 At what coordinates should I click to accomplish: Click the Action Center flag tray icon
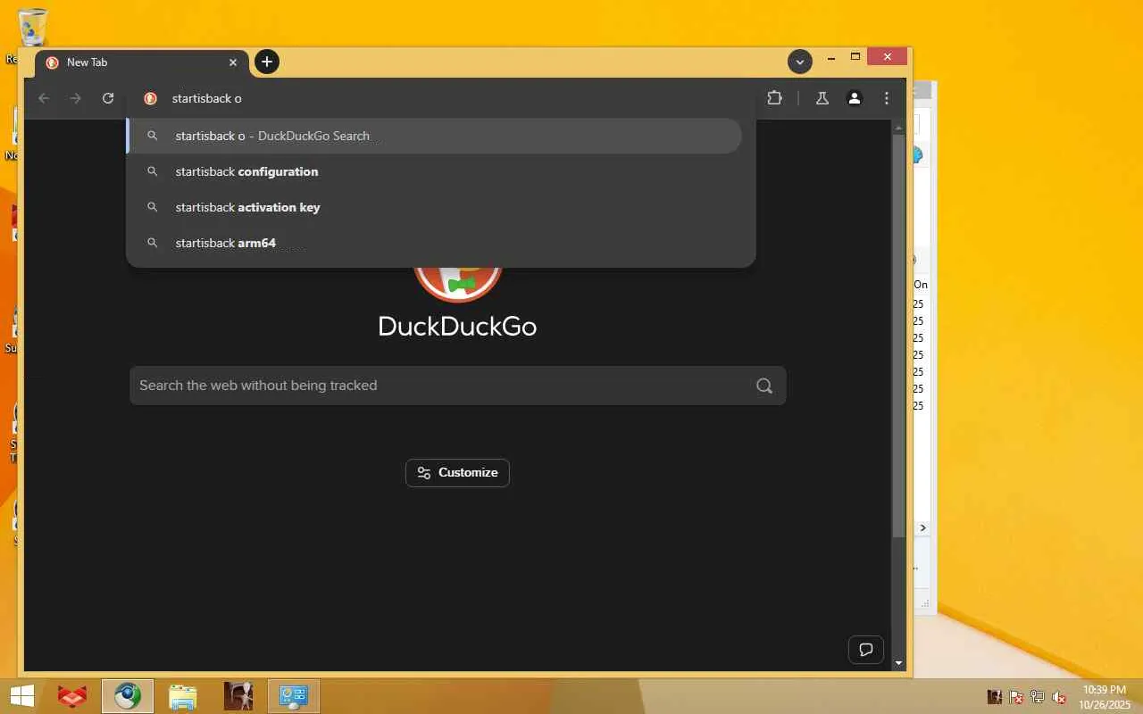coord(1016,697)
